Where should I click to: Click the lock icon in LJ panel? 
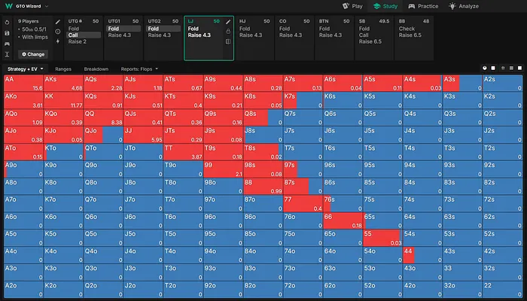click(x=228, y=32)
